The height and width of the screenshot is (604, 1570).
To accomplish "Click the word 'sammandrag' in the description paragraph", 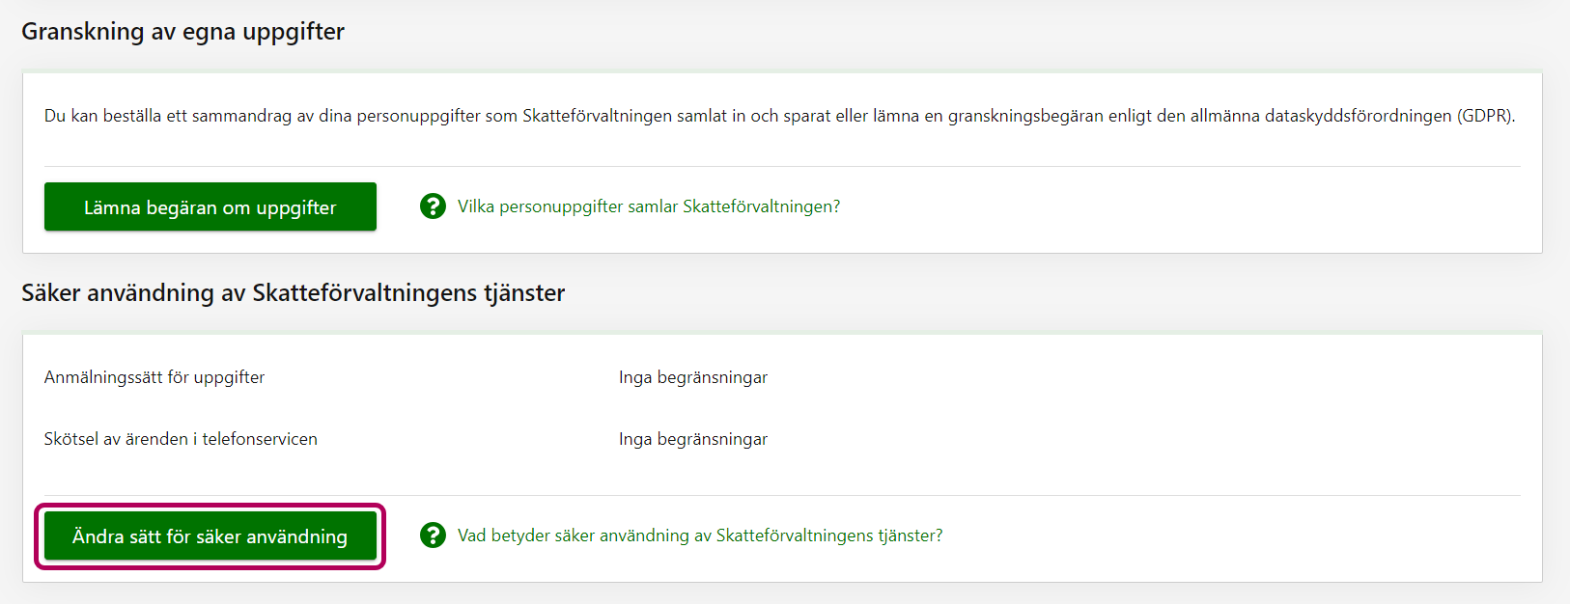I will pos(241,116).
